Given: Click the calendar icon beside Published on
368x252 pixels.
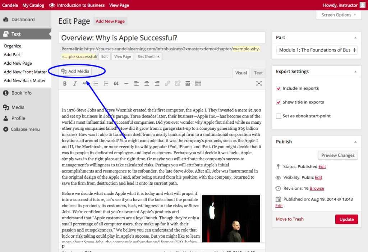Looking at the screenshot, I should coord(278,199).
